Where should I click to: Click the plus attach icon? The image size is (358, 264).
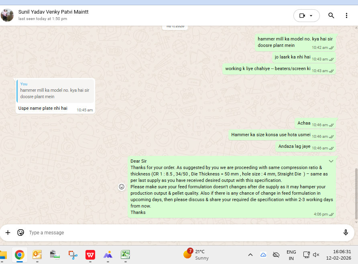[8, 233]
